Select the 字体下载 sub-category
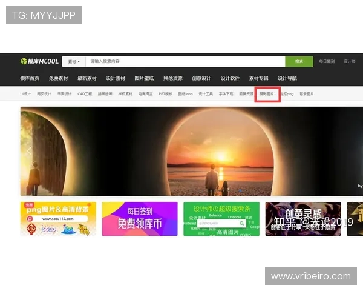Screen dimensions: 363x291 [226, 94]
